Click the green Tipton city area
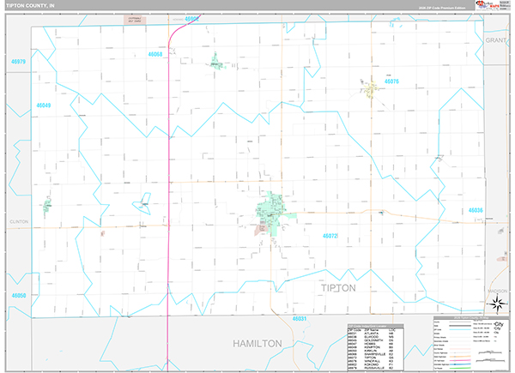515x373 pixels. pyautogui.click(x=271, y=212)
